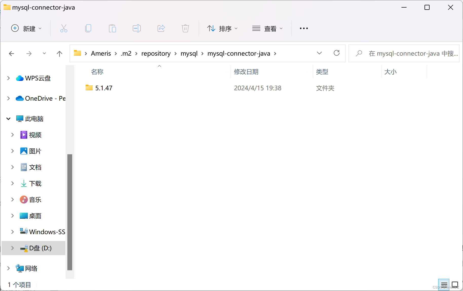Click the WPS云盘 cloud icon

20,78
